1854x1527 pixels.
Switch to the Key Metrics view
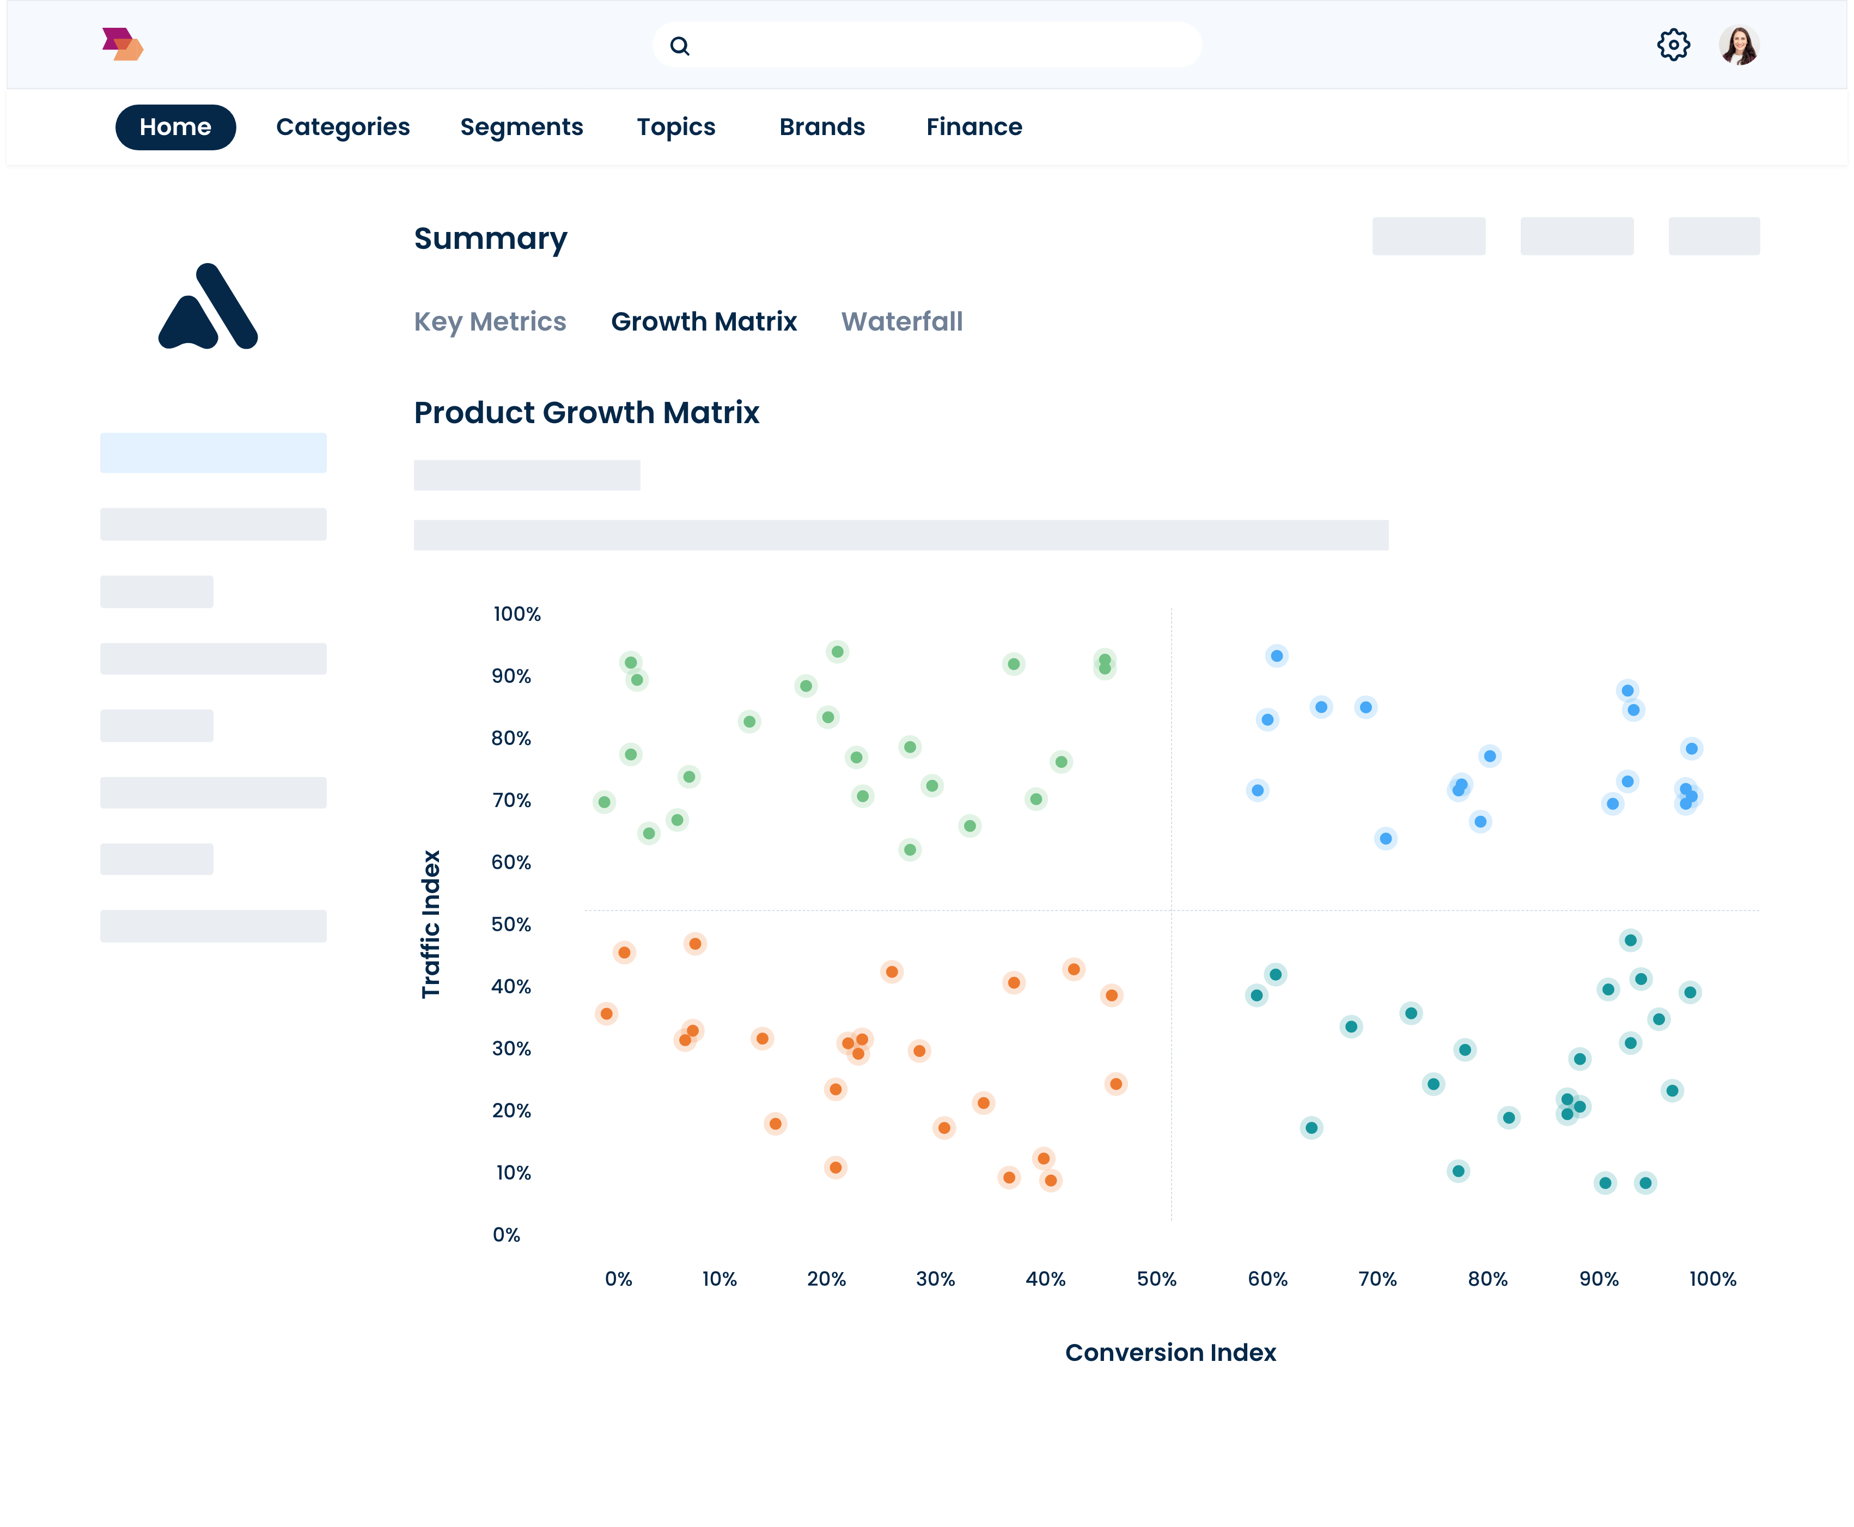490,322
